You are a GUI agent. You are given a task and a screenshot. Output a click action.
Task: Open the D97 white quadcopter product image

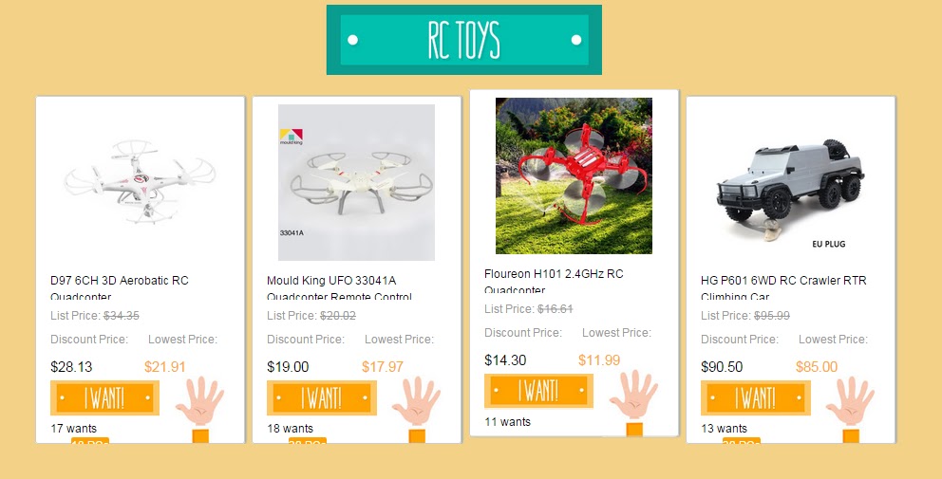(x=140, y=182)
